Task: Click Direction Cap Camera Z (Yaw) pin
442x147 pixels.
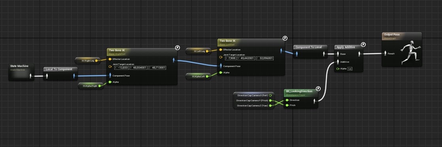Action: coord(270,105)
